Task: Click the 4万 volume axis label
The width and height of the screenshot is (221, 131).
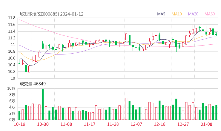Action: pos(12,107)
